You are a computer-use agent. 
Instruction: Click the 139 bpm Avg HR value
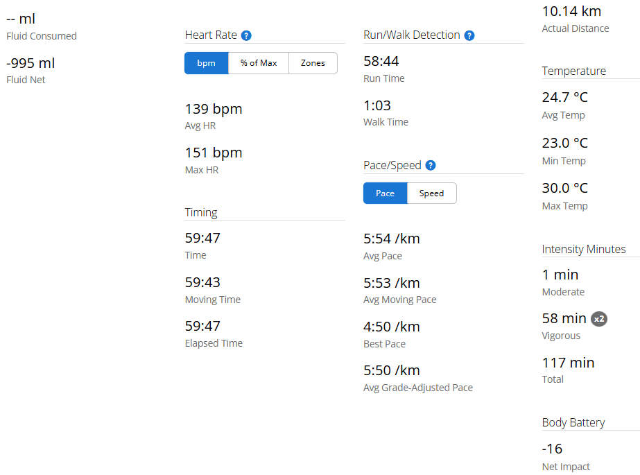214,109
